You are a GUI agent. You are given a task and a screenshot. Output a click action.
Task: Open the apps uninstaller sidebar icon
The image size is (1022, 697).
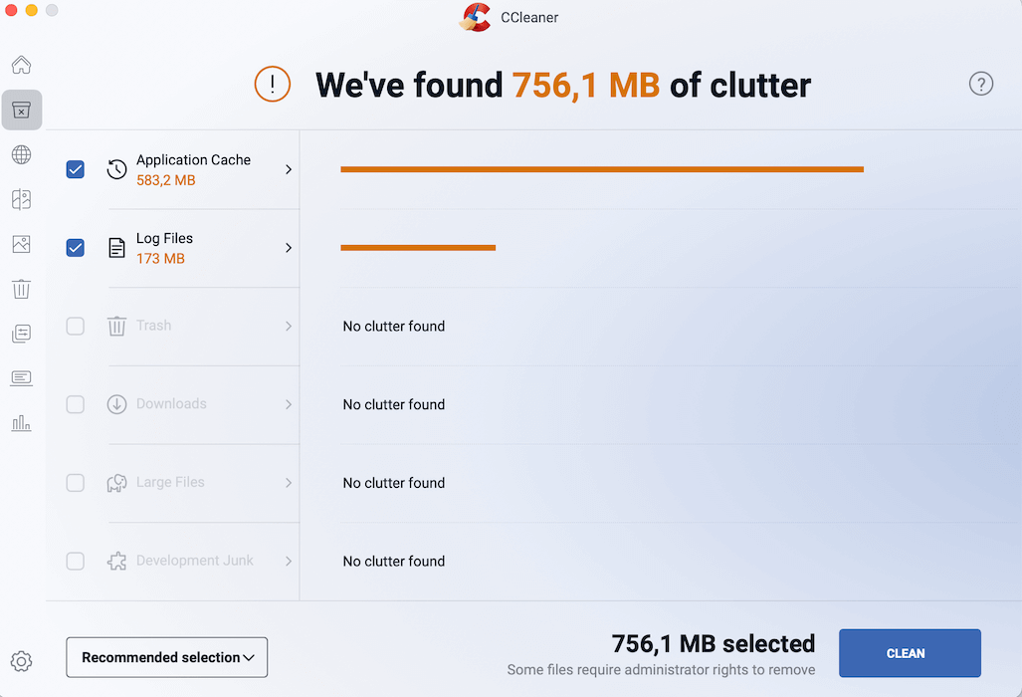coord(21,333)
